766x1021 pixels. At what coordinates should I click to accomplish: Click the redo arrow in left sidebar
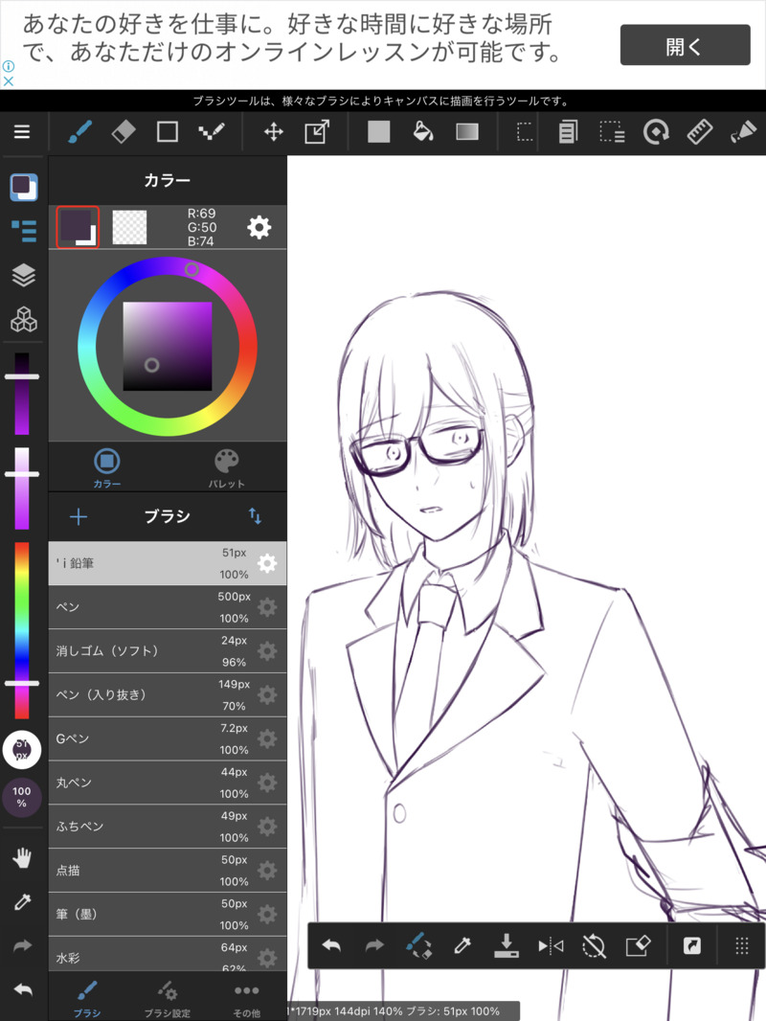pos(22,945)
